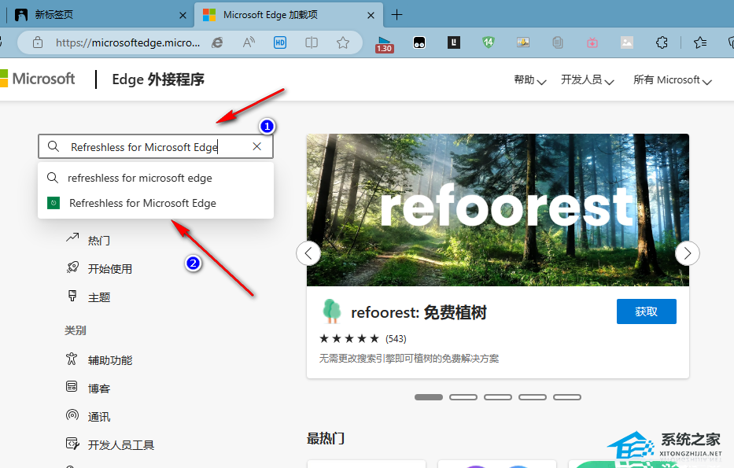Expand the 帮助 dropdown menu
The height and width of the screenshot is (468, 734).
(x=530, y=80)
